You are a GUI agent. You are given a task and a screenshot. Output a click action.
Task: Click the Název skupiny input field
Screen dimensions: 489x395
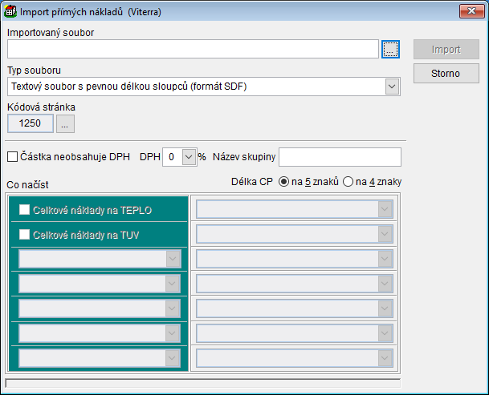click(x=339, y=157)
